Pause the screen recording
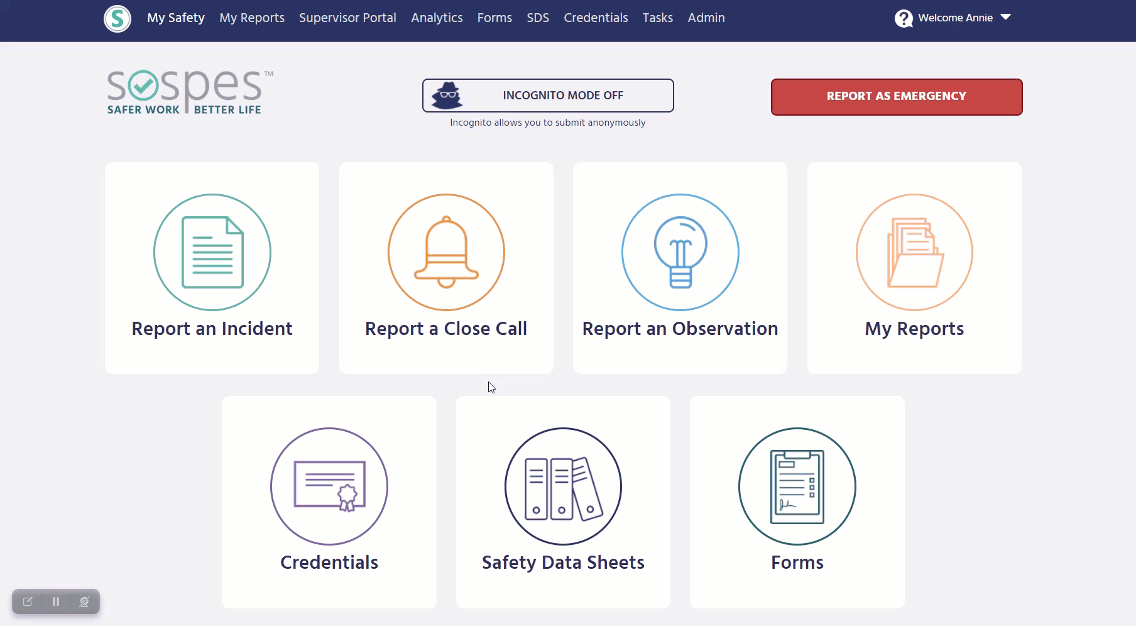Viewport: 1136px width, 626px height. tap(56, 601)
